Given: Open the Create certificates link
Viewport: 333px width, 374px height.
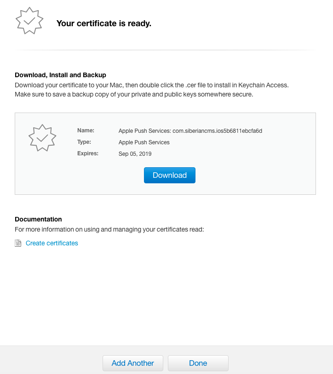Looking at the screenshot, I should [x=52, y=243].
